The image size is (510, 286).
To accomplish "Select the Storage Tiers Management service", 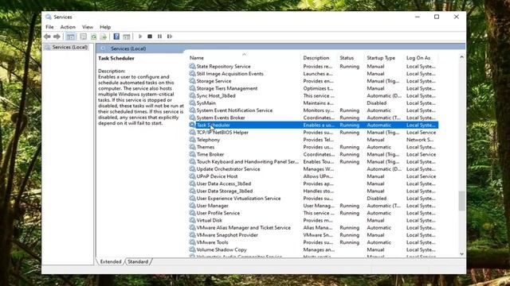I will click(x=313, y=88).
